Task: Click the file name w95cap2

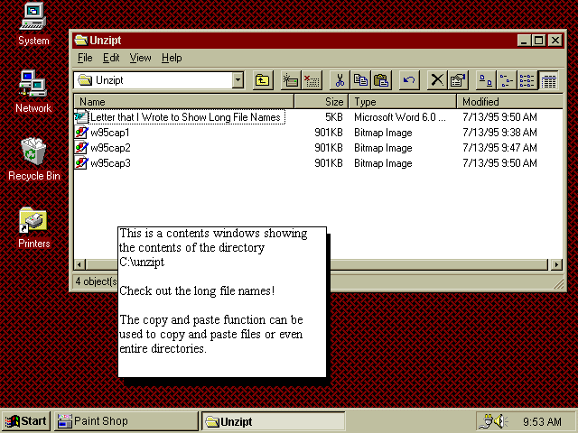Action: [110, 148]
